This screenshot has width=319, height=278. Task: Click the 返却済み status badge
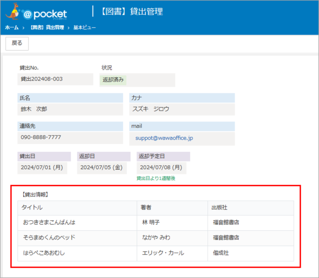[113, 80]
